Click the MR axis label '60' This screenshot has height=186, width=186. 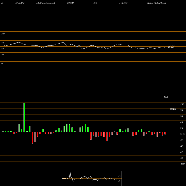(182, 116)
